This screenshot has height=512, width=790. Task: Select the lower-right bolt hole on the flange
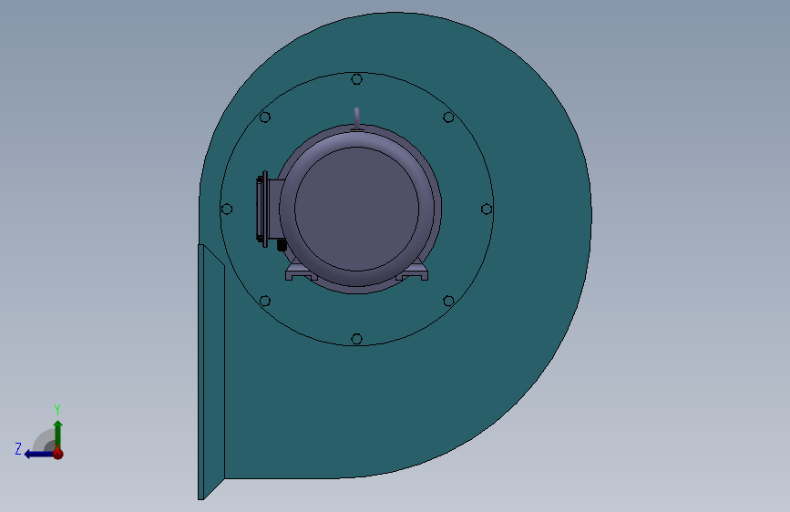tap(448, 301)
